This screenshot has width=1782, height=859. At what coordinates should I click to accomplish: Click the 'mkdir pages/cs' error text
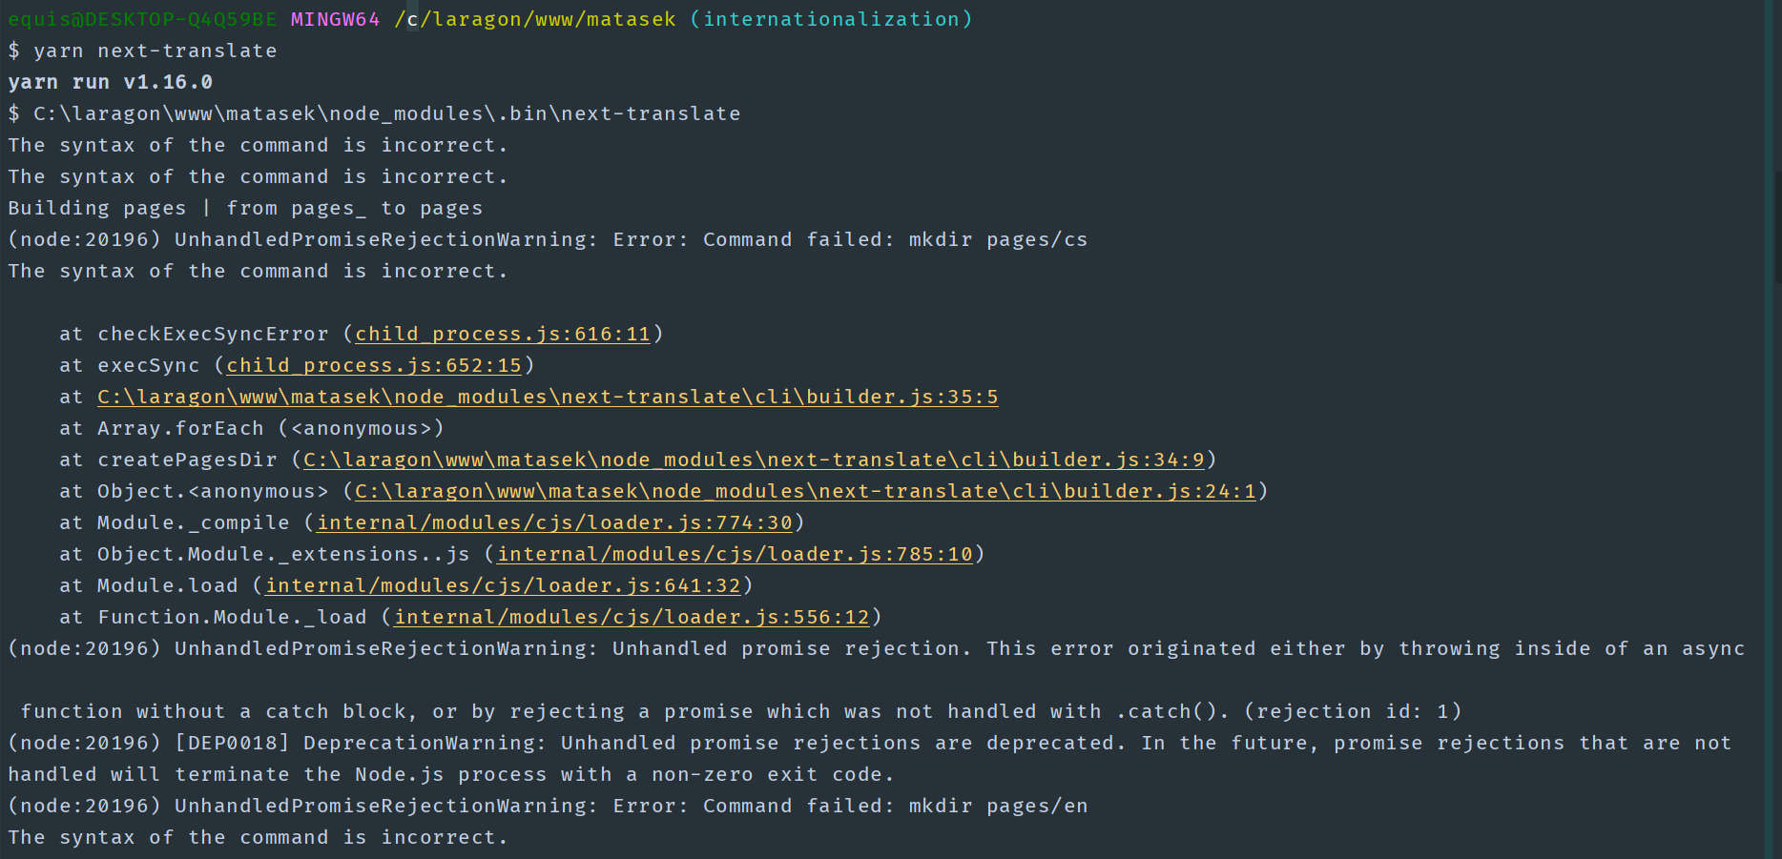tap(998, 239)
